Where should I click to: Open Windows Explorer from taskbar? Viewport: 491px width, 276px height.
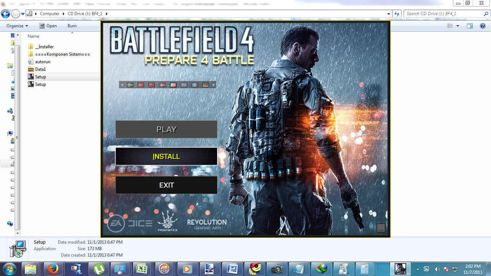coord(30,269)
